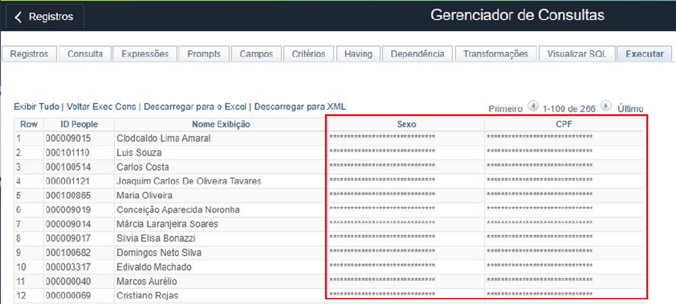Click the Voltar Exec Cons link
This screenshot has height=304, width=676.
coord(101,107)
